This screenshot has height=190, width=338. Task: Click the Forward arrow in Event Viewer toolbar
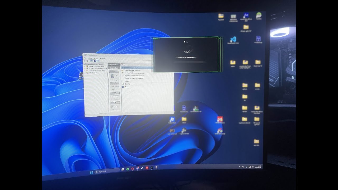87,61
